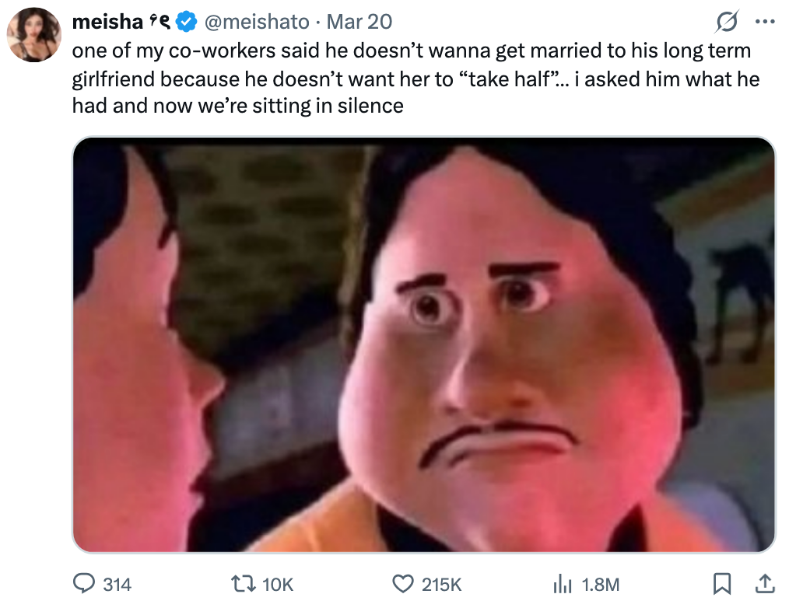789x608 pixels.
Task: Click the bow symbol beside meisha's name
Action: click(x=158, y=23)
